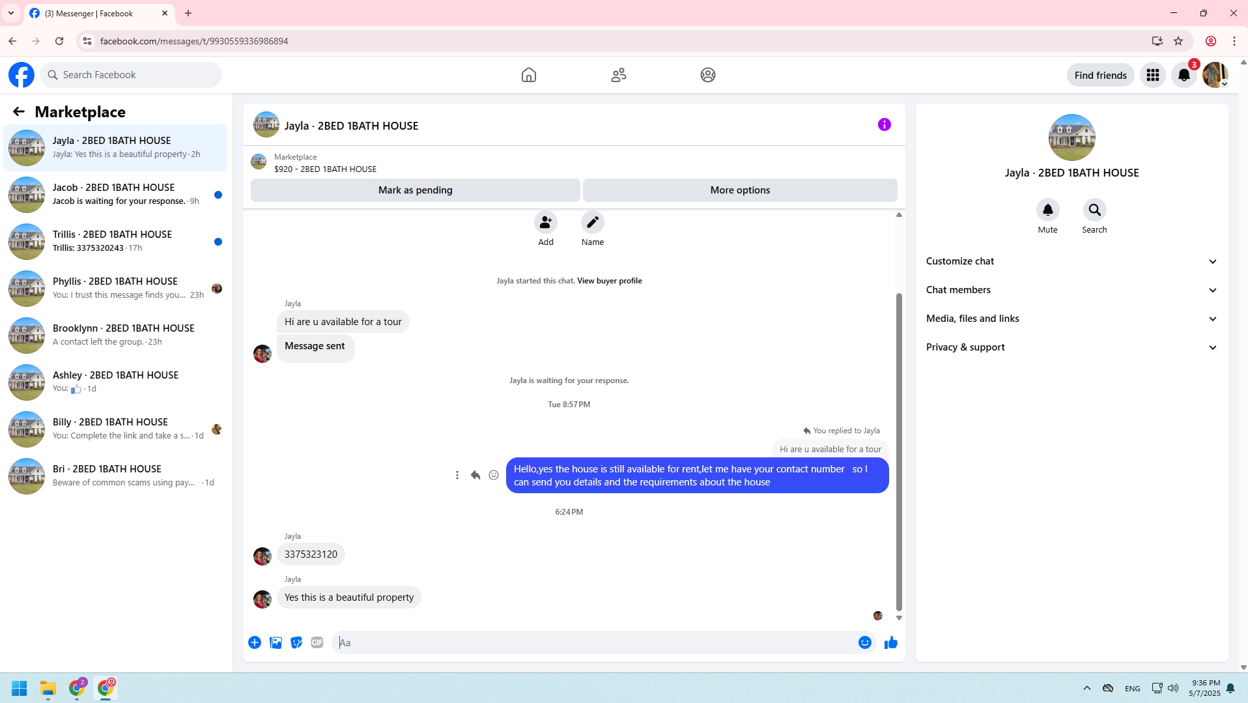Open the emoji picker in message box
The image size is (1248, 703).
click(x=864, y=642)
